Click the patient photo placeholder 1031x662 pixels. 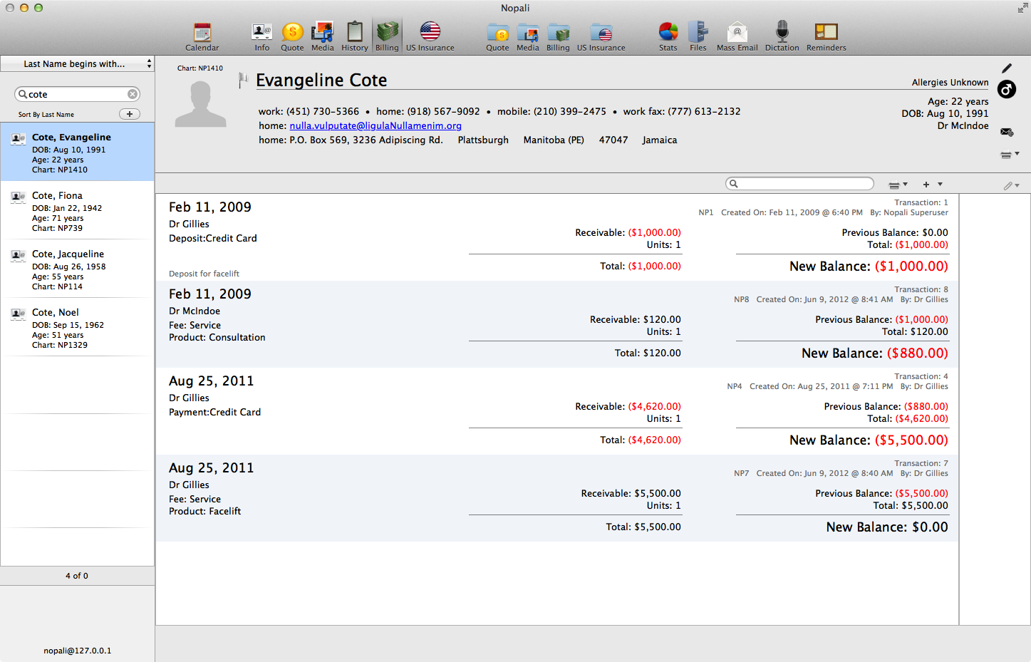(x=200, y=104)
